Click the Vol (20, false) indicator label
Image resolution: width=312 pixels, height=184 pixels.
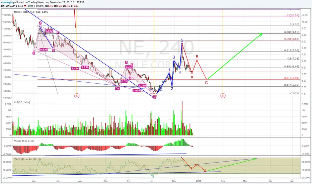click(x=22, y=102)
